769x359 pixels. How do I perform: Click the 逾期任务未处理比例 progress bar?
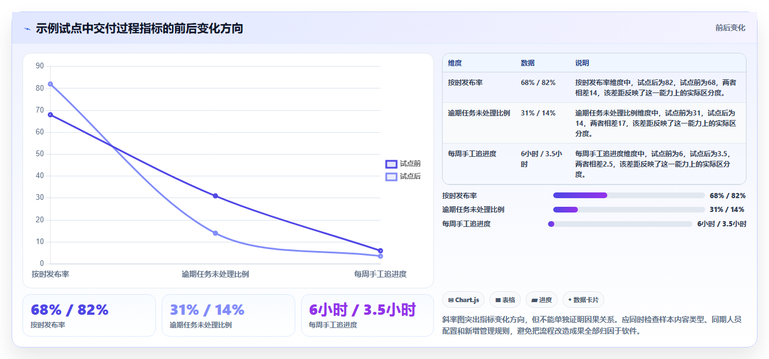(629, 210)
